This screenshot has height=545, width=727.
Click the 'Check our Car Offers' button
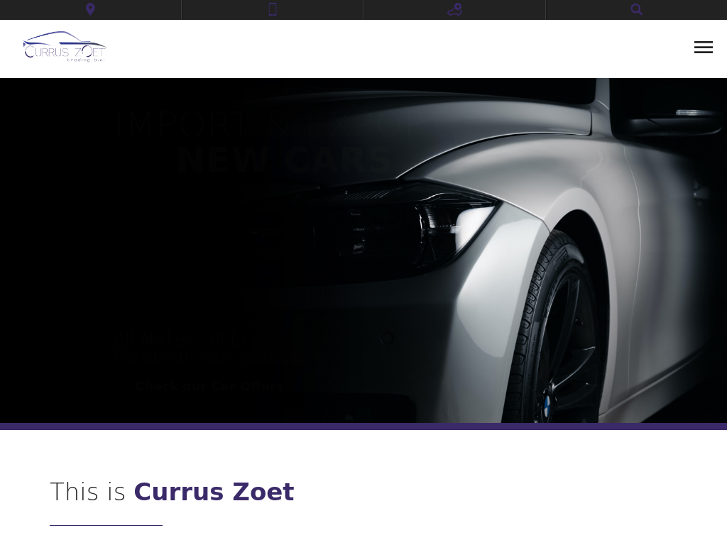[209, 386]
